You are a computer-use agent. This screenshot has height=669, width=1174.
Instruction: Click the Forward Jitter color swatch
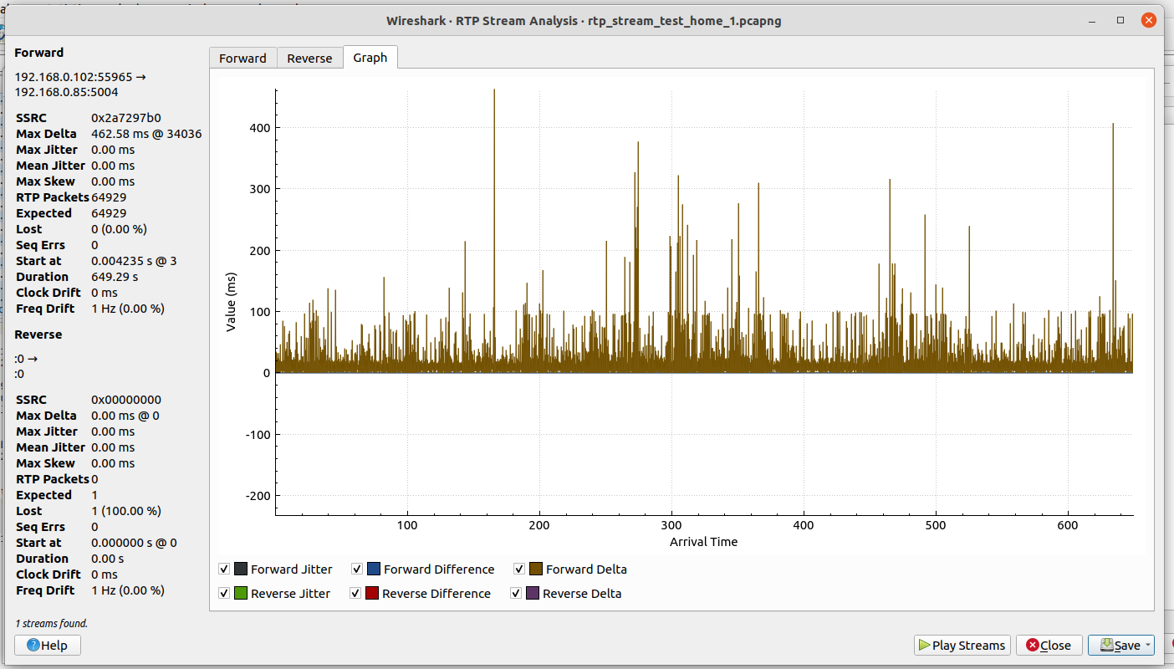[241, 569]
